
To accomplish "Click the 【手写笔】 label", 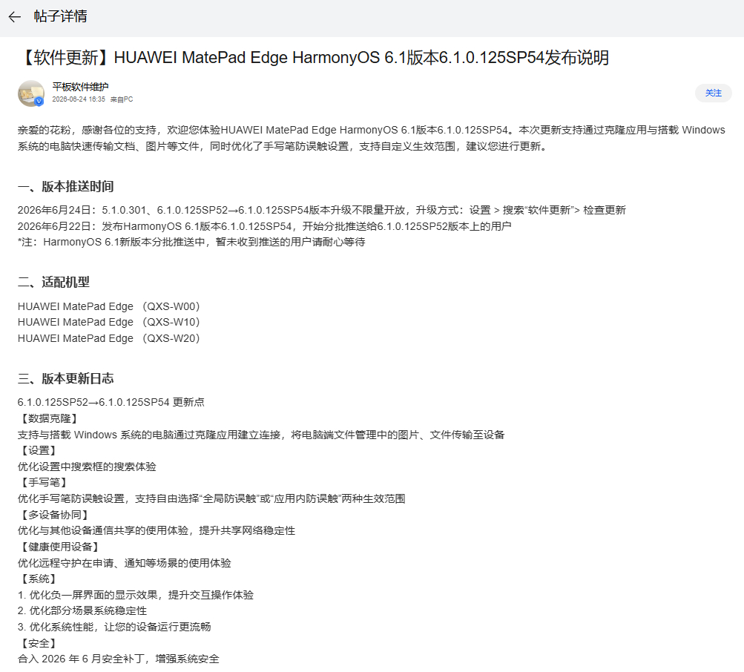I will point(44,482).
